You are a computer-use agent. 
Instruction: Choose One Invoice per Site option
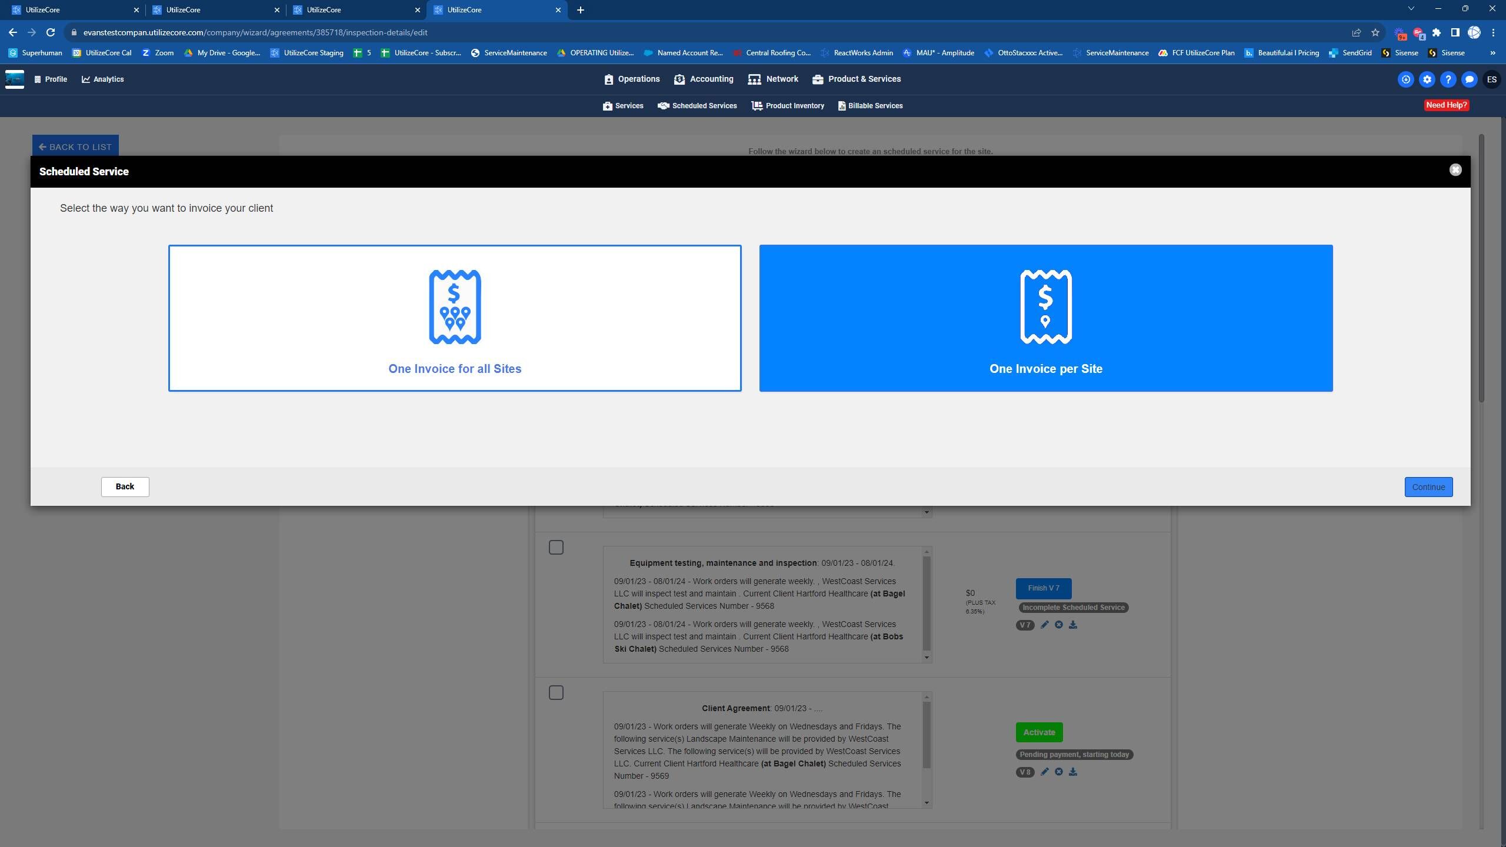[1045, 318]
